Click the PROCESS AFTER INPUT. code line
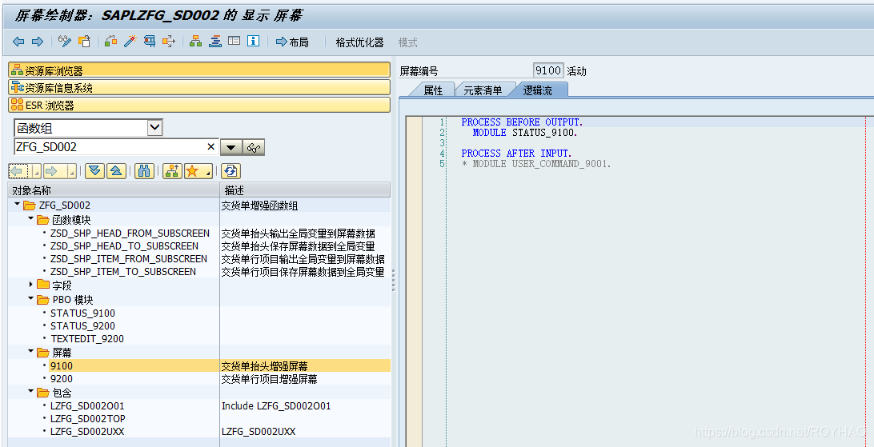This screenshot has width=874, height=447. [517, 153]
